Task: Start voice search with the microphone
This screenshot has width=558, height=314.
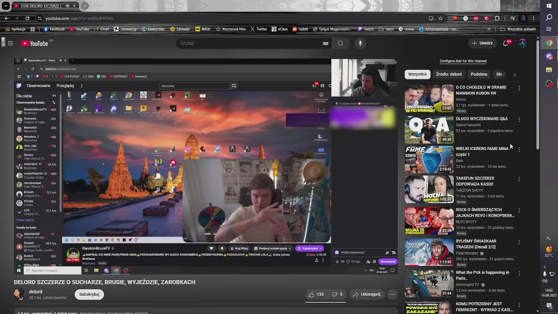Action: coord(360,43)
